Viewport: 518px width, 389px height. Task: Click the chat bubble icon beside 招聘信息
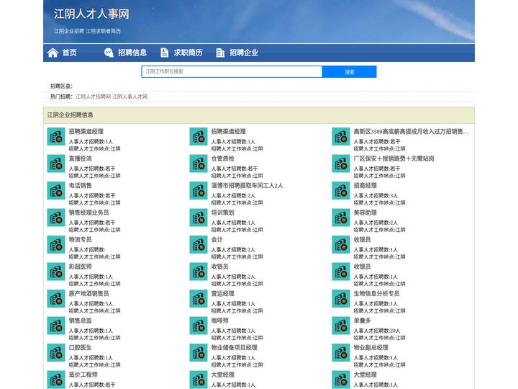point(109,53)
